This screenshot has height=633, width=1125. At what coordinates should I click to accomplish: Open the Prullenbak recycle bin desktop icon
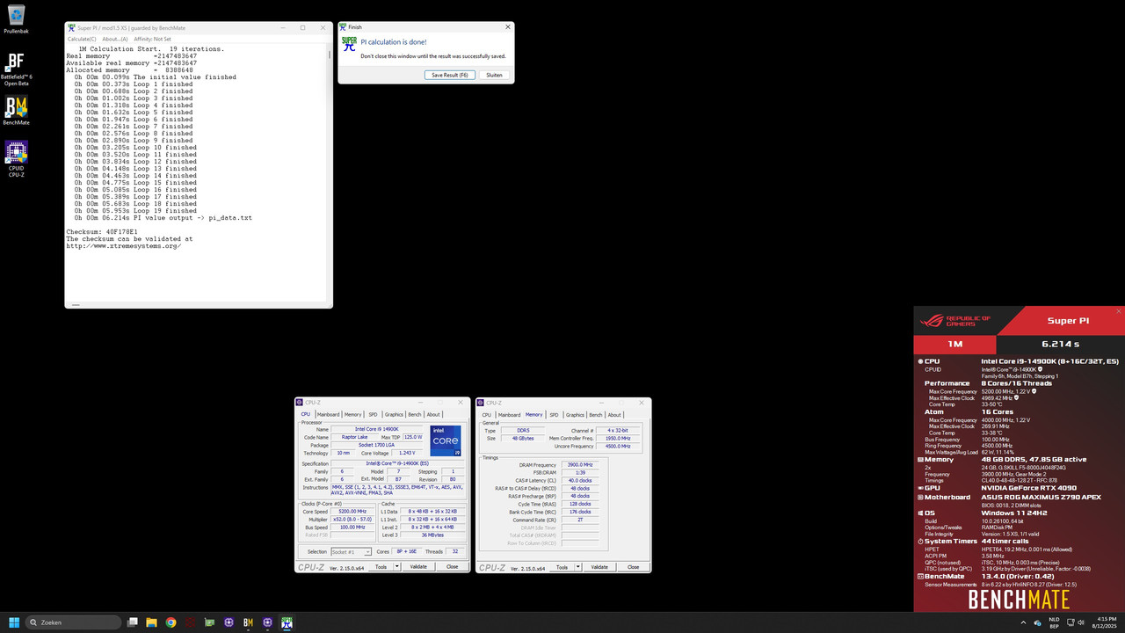(16, 19)
